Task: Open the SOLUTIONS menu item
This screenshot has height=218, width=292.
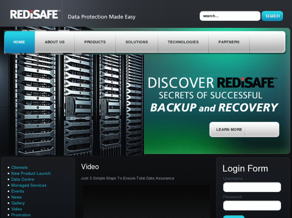Action: (x=137, y=42)
